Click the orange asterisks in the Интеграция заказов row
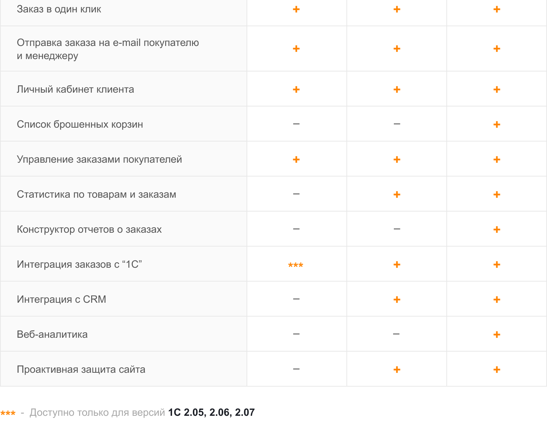Image resolution: width=547 pixels, height=426 pixels. (296, 265)
